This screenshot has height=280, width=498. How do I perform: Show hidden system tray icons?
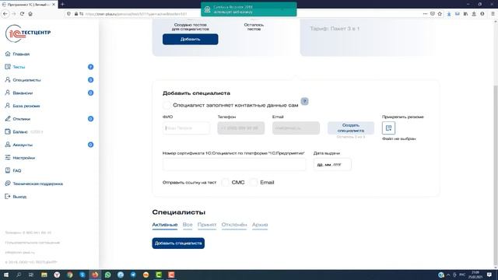click(448, 275)
